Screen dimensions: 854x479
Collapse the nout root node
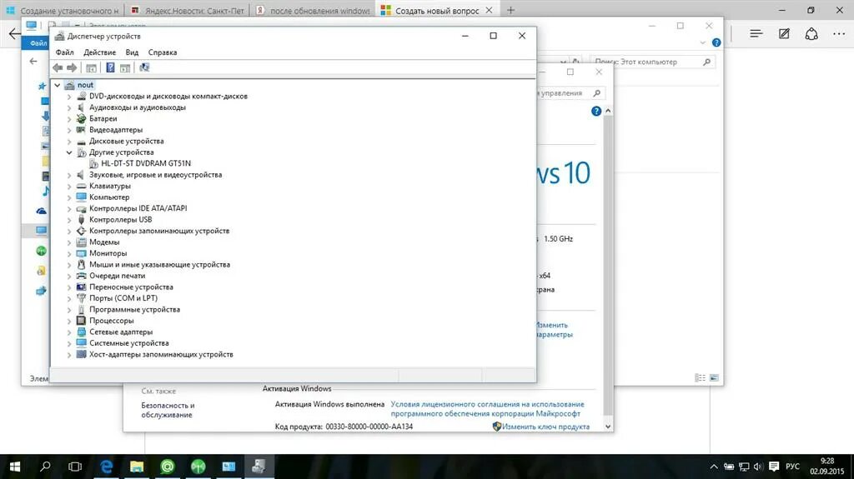click(x=58, y=85)
